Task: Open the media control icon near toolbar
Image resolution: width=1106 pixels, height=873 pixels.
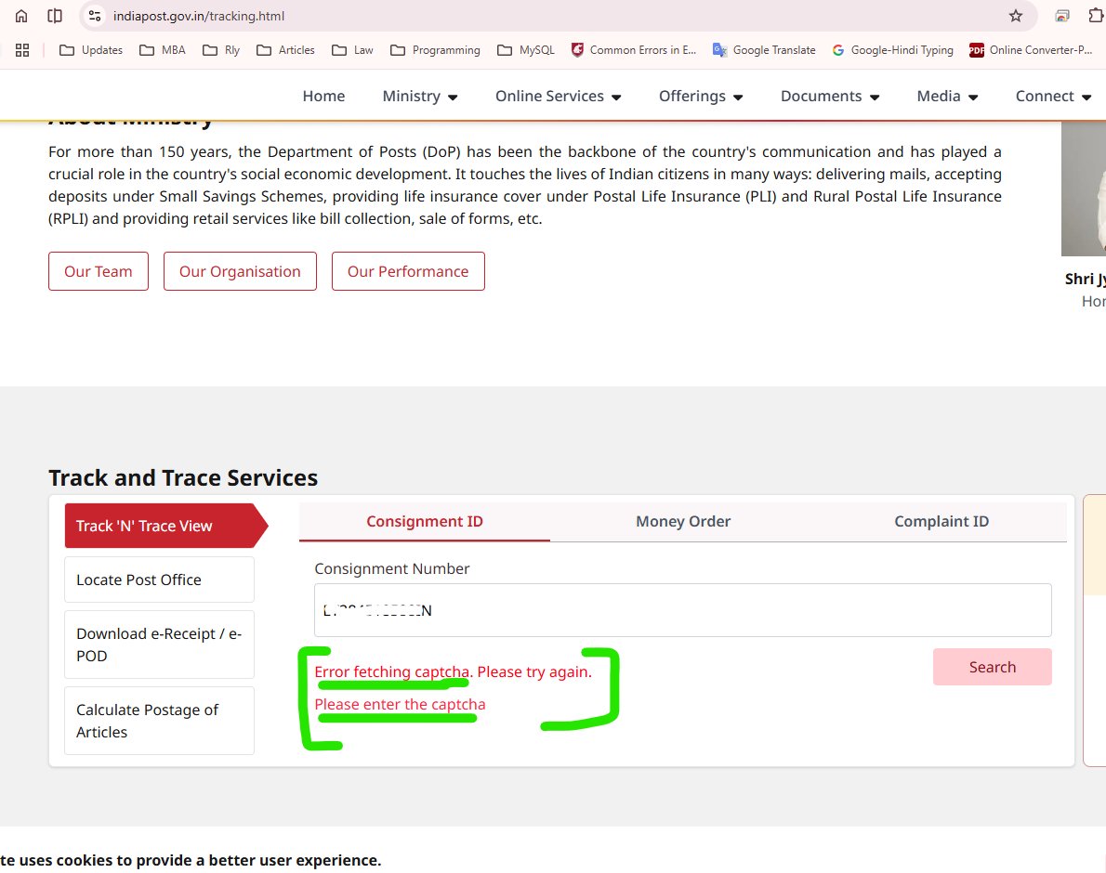Action: (1061, 16)
